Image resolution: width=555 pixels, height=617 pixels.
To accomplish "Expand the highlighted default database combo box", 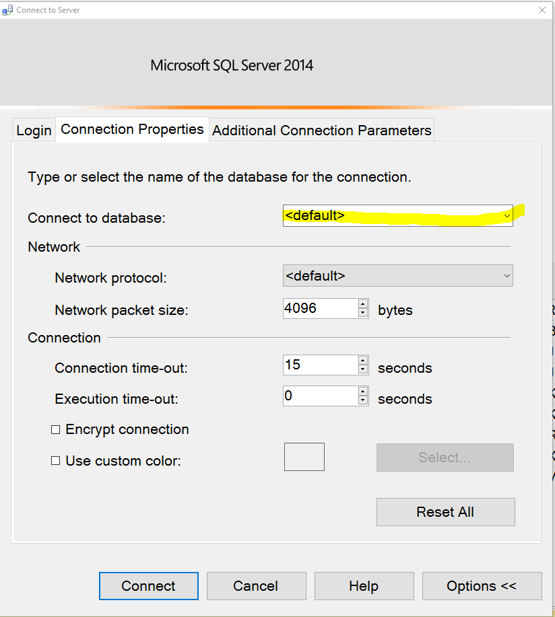I will point(507,215).
